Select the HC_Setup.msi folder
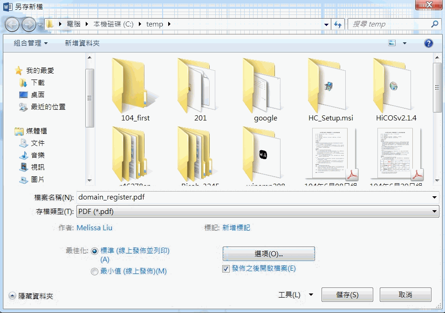This screenshot has height=313, width=445. [330, 88]
